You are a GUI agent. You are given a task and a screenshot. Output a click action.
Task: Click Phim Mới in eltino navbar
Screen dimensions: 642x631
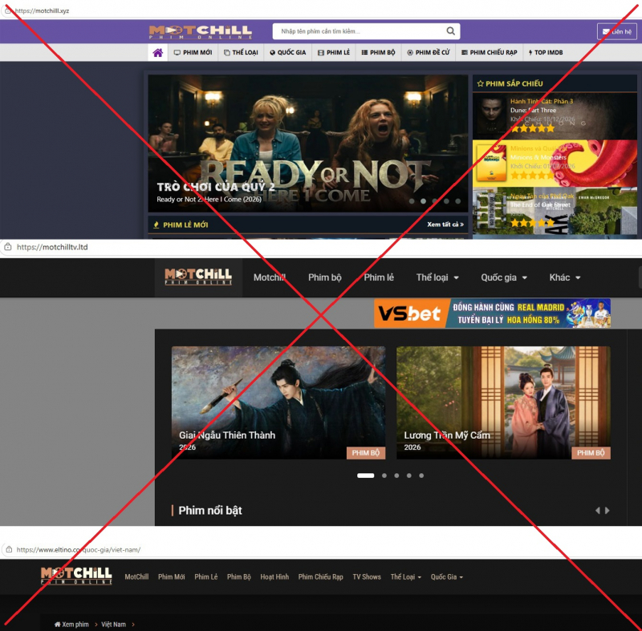[172, 576]
